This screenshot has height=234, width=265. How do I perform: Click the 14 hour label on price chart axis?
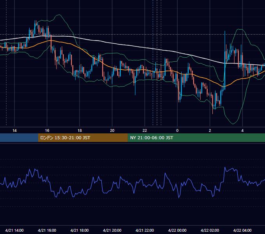tap(14, 131)
